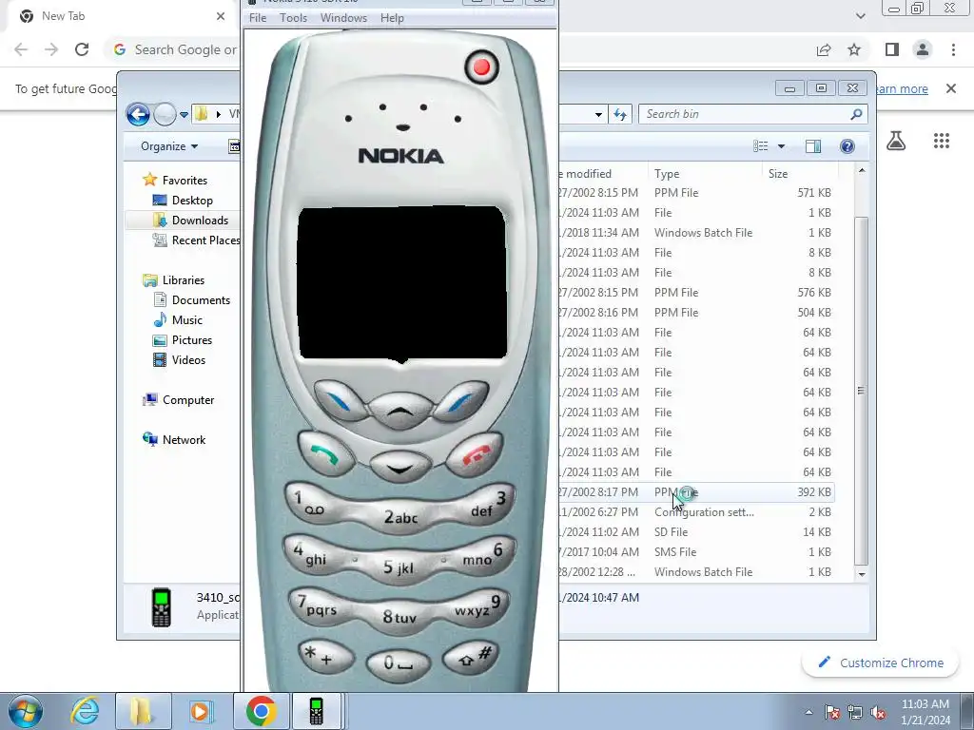
Task: Click Customize Chrome button
Action: pyautogui.click(x=882, y=663)
